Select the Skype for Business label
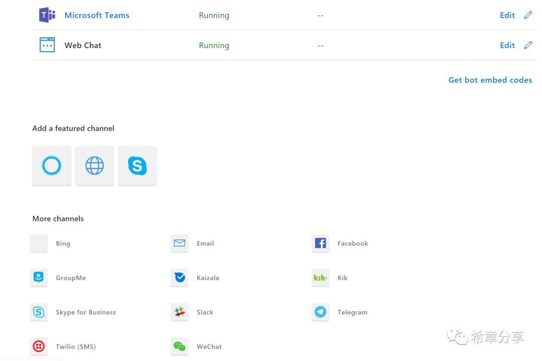Image resolution: width=542 pixels, height=361 pixels. click(86, 312)
